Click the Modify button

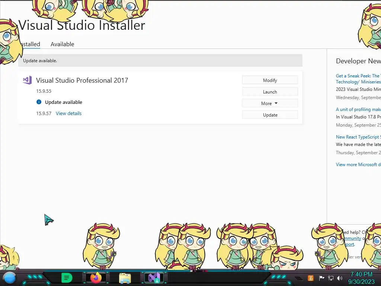[x=270, y=80]
